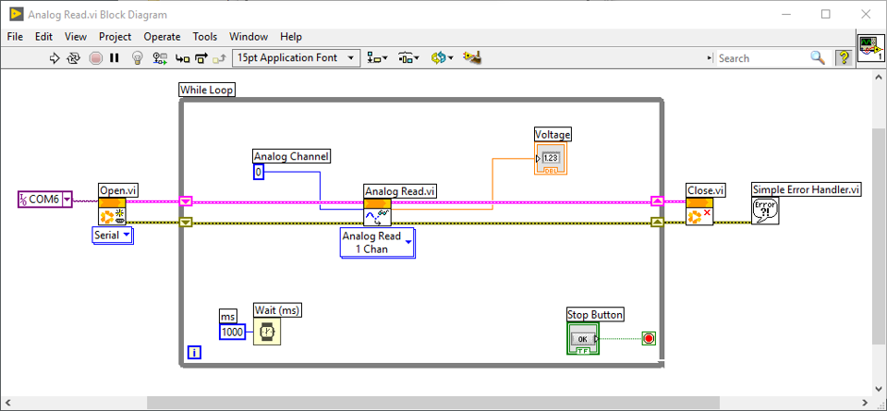887x411 pixels.
Task: Click right pink shift register on loop
Action: click(657, 201)
